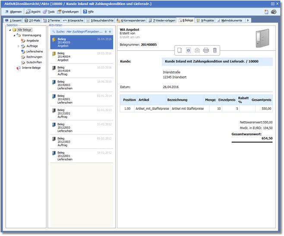Click the email envelope icon in the document toolbar
The image size is (284, 236).
[197, 50]
